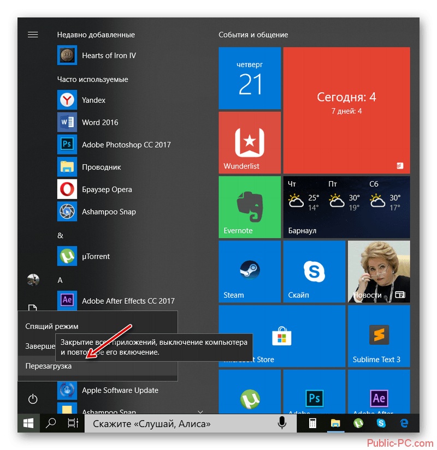Click the Недавно добавленные heading
The width and height of the screenshot is (437, 450).
96,35
